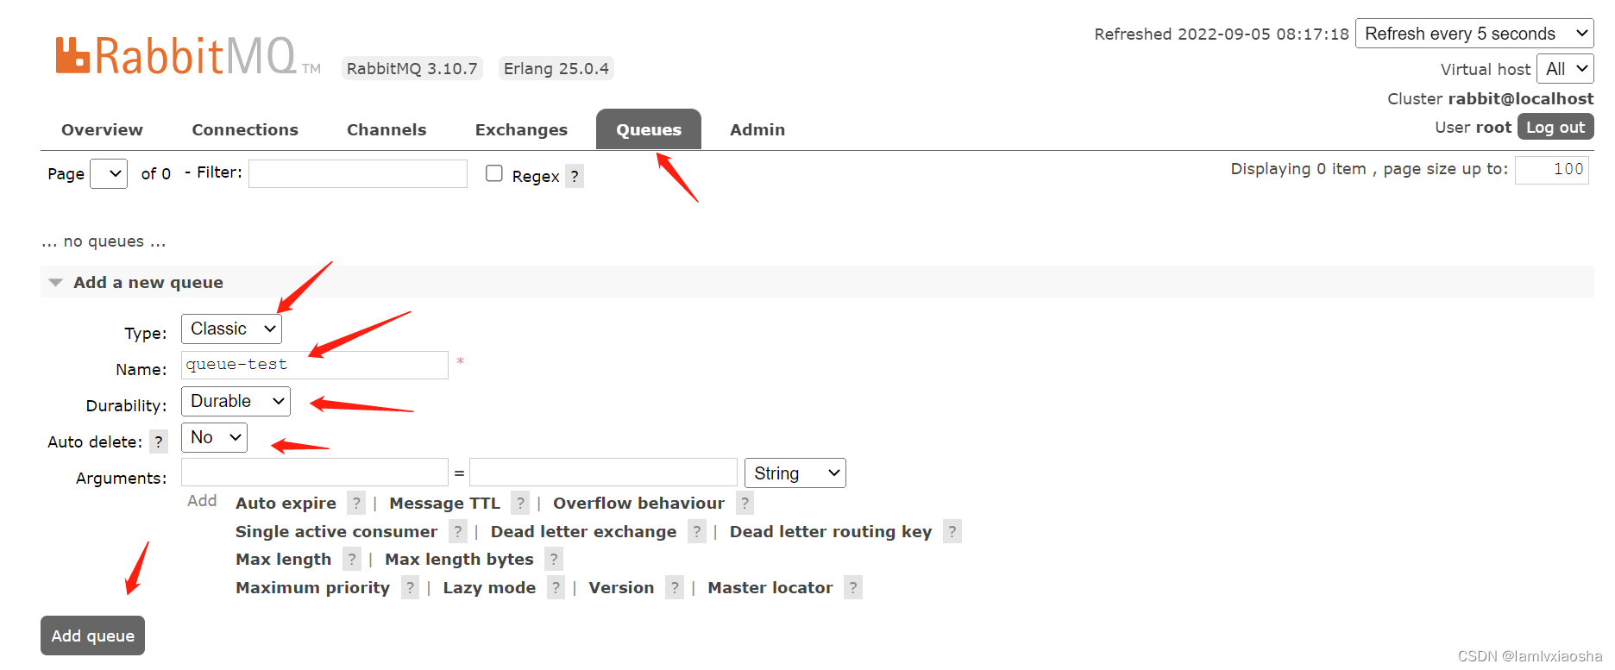Click the Refreshed 2022-09-05 08:17:18 timestamp
Screen dimensions: 1615x670
pos(1222,34)
